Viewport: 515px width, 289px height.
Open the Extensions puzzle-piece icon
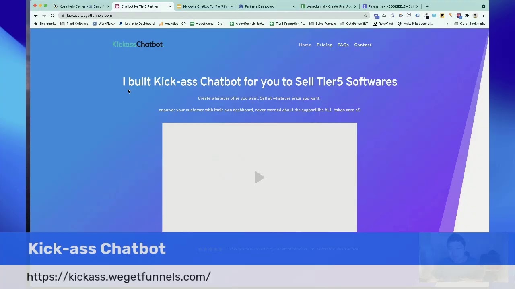(467, 15)
